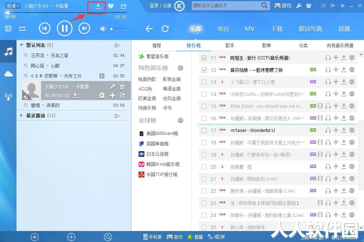Check song 17 m1aoer - Wonderful U

coord(204,131)
